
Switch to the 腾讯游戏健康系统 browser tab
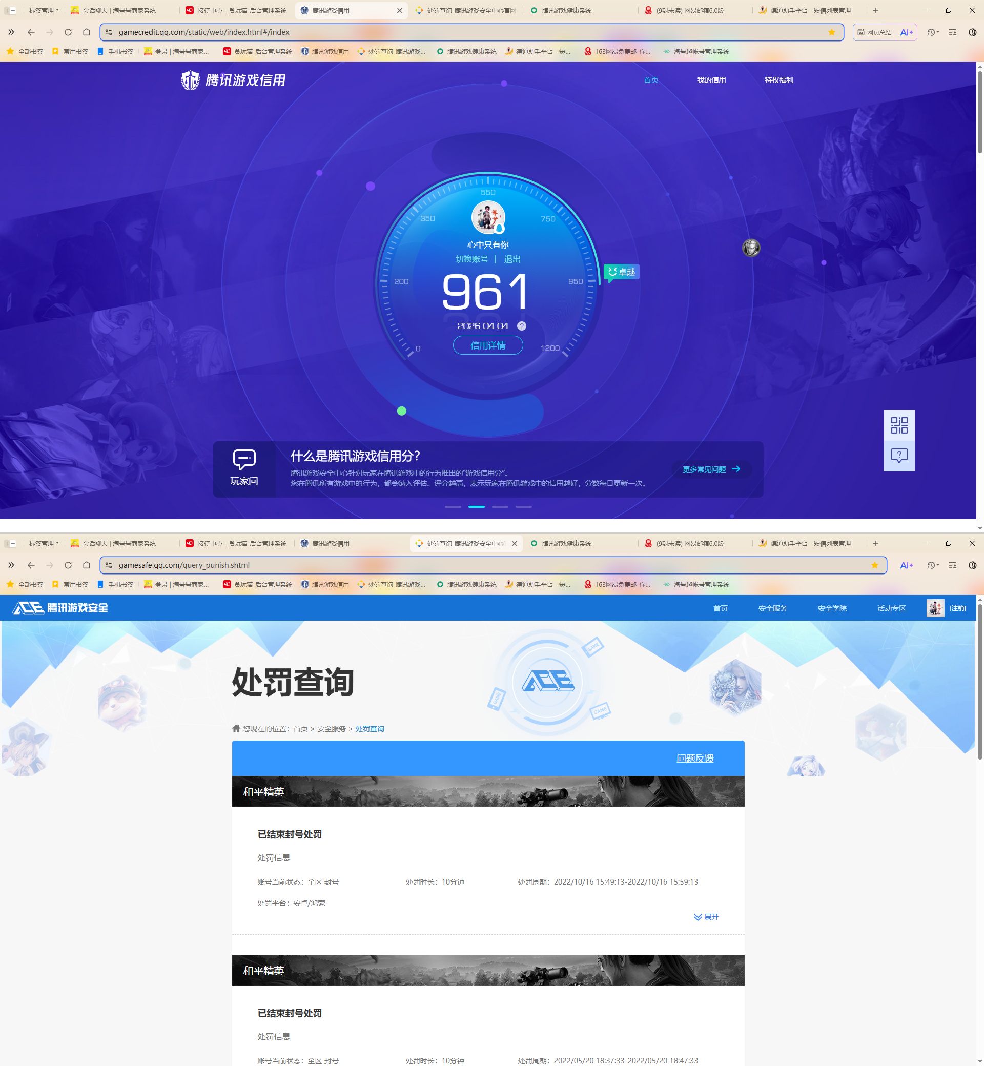[x=567, y=10]
